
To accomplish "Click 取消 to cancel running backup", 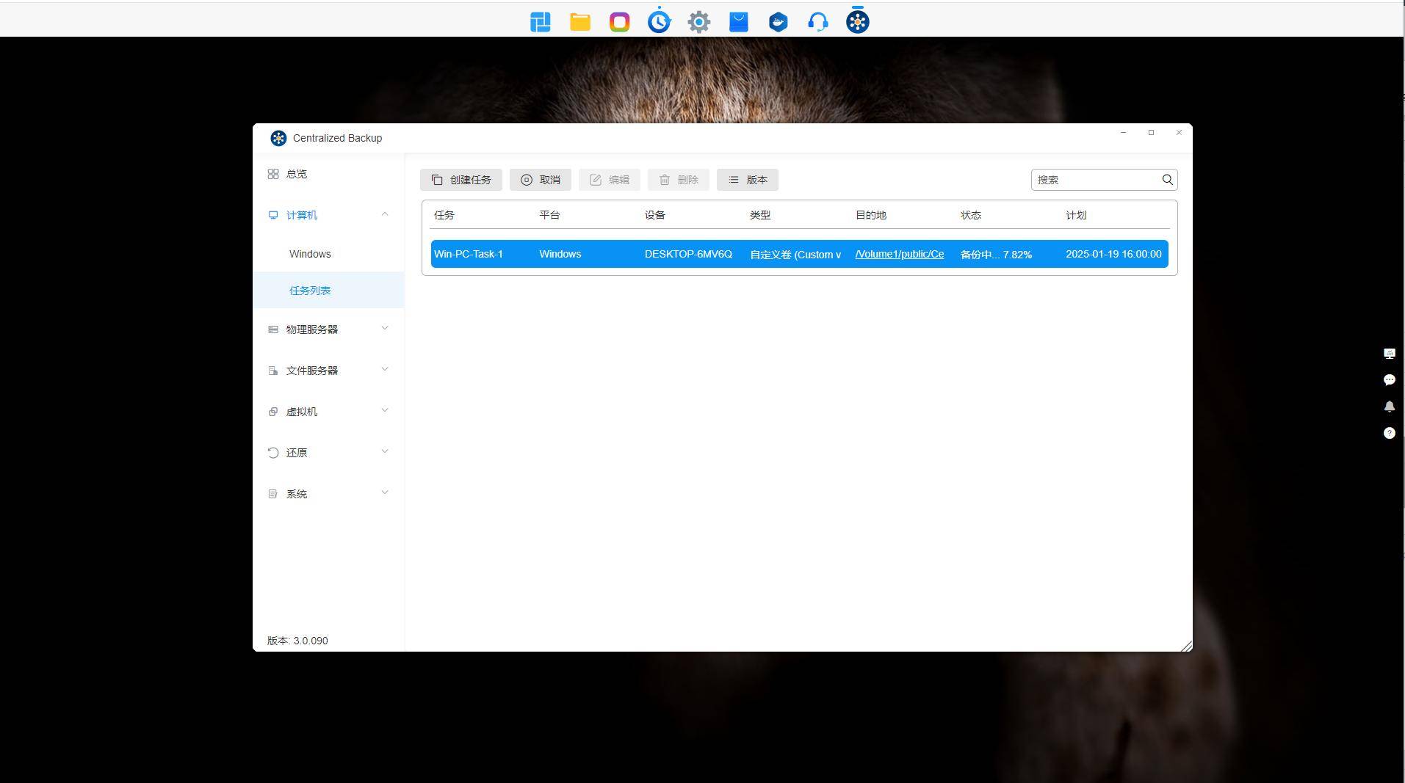I will tap(541, 180).
